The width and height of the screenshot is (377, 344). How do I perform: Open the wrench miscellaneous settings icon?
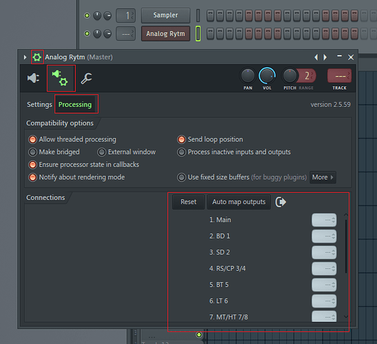tap(86, 78)
